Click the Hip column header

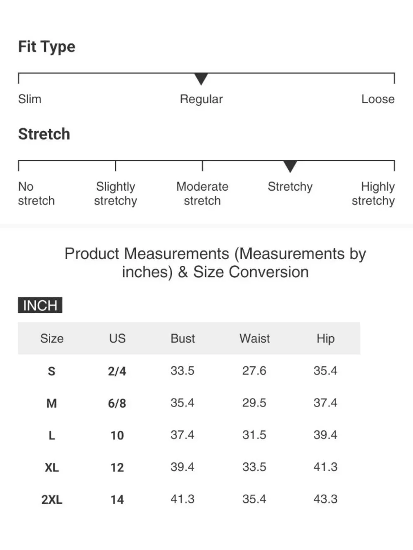(x=325, y=339)
